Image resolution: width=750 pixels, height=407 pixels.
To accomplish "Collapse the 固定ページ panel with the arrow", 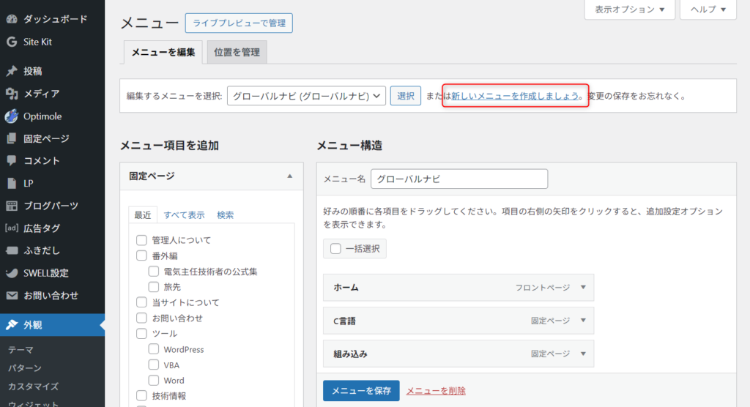I will [290, 176].
